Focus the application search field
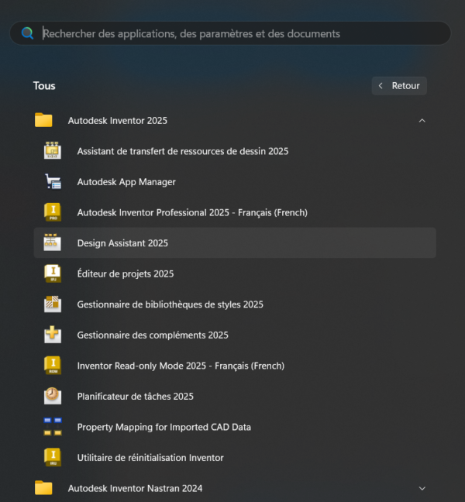 [230, 33]
